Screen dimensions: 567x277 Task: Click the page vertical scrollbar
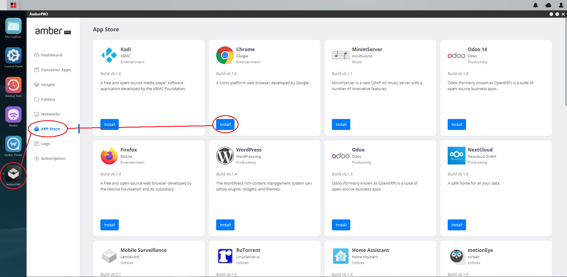pos(566,62)
